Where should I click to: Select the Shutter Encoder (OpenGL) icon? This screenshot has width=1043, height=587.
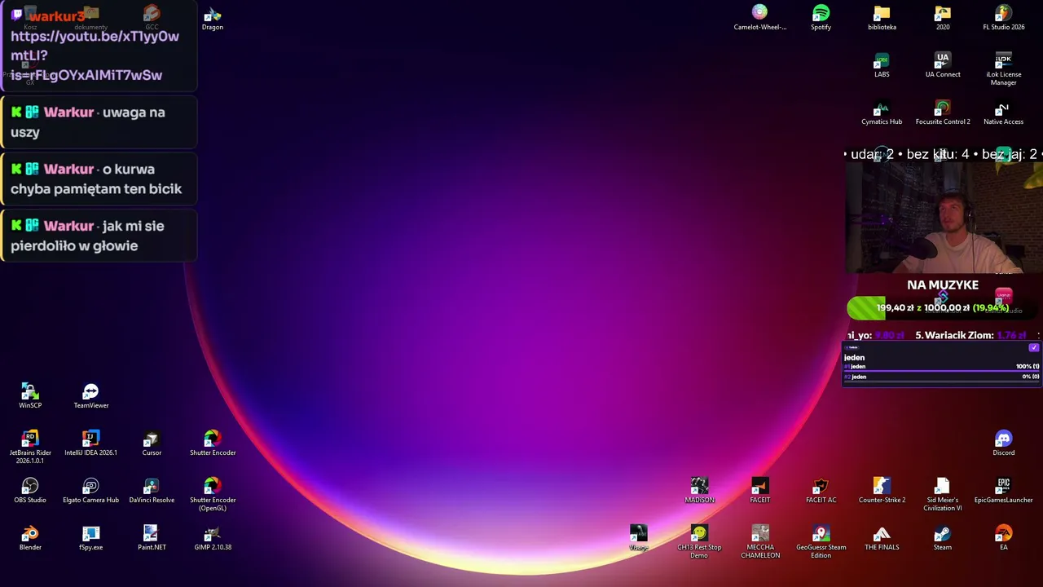pos(213,495)
